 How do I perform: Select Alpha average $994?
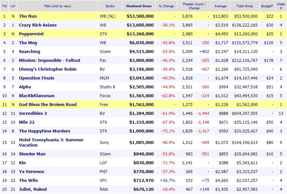coord(224,87)
